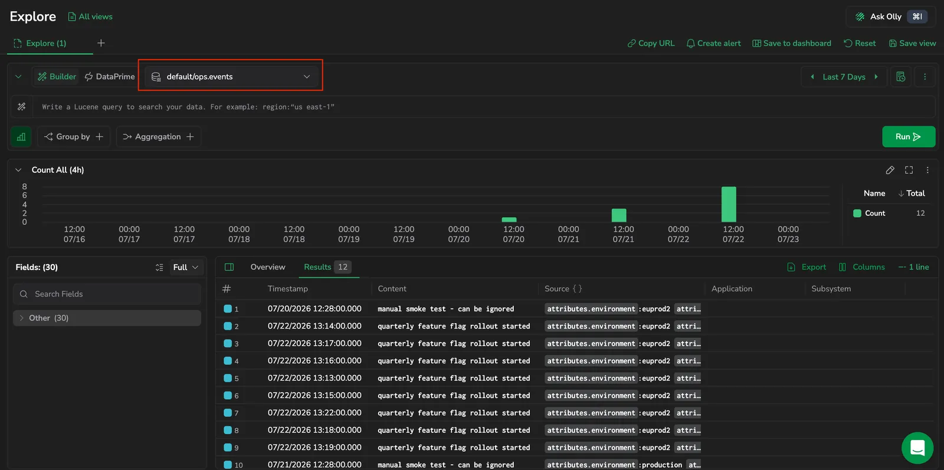Click timestamp 07/22/2026 13:22:00.000
Screen dimensions: 944x470
point(314,413)
